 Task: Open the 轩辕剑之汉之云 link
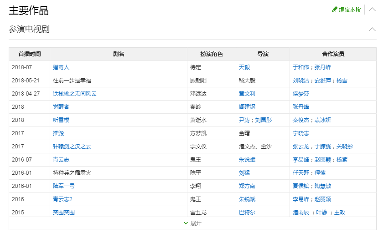click(x=72, y=147)
